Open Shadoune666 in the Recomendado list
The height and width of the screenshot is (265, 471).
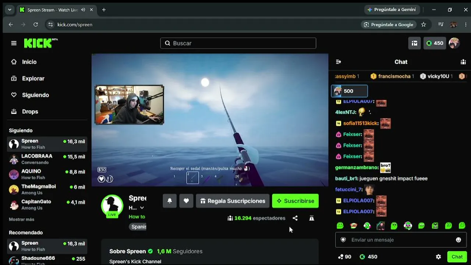pos(47,260)
